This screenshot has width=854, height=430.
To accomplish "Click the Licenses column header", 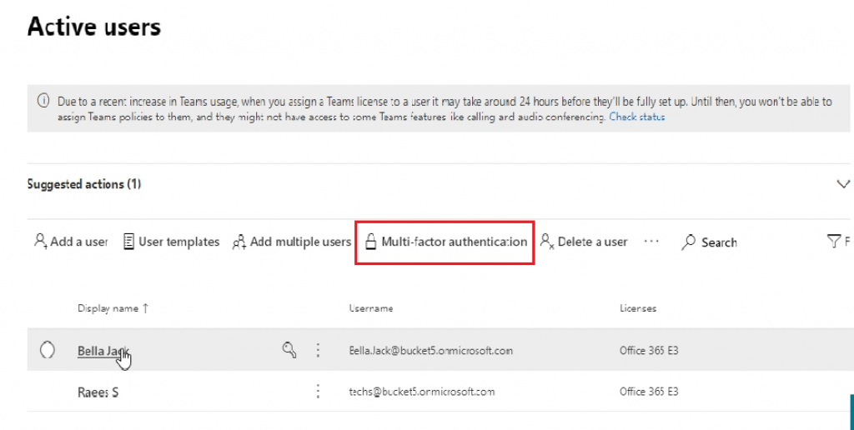I will pos(638,308).
